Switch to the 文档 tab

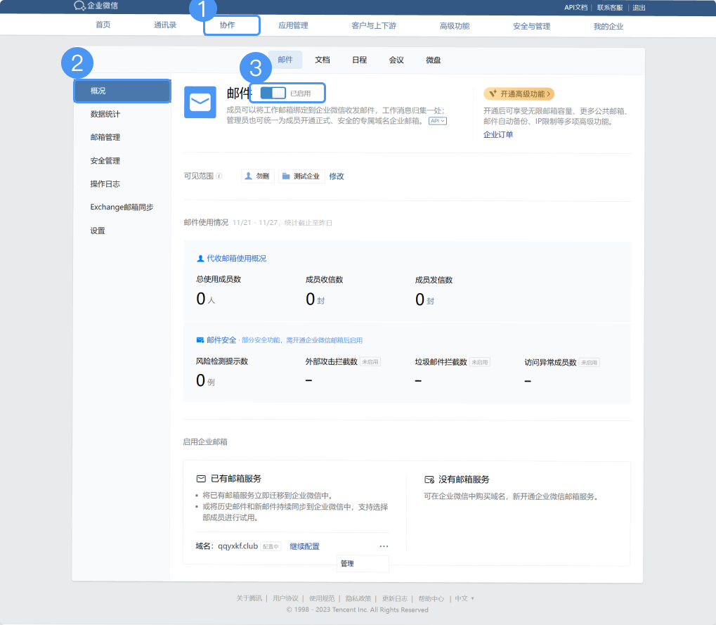(x=323, y=60)
